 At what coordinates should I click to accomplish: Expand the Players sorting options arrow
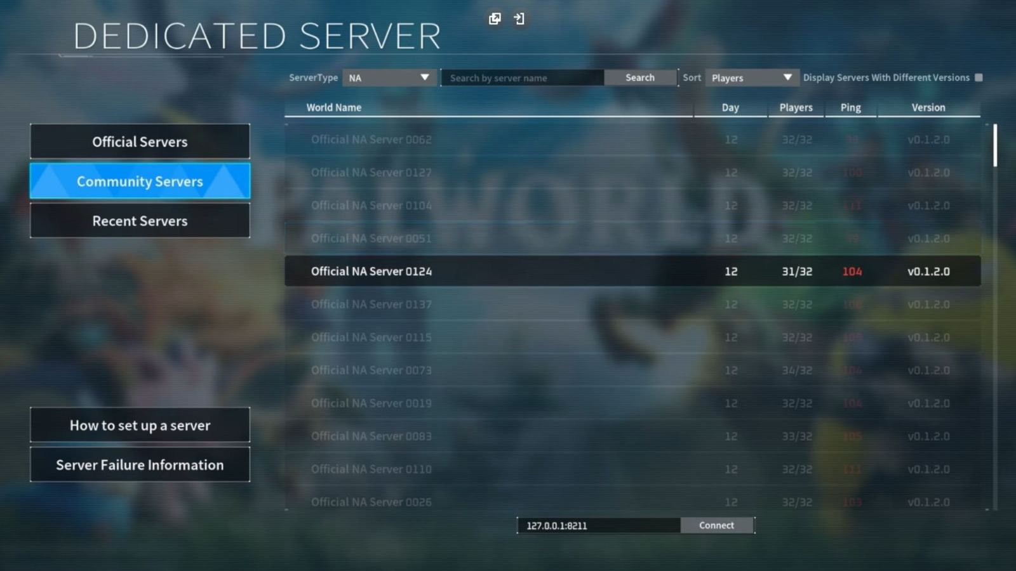click(x=787, y=77)
